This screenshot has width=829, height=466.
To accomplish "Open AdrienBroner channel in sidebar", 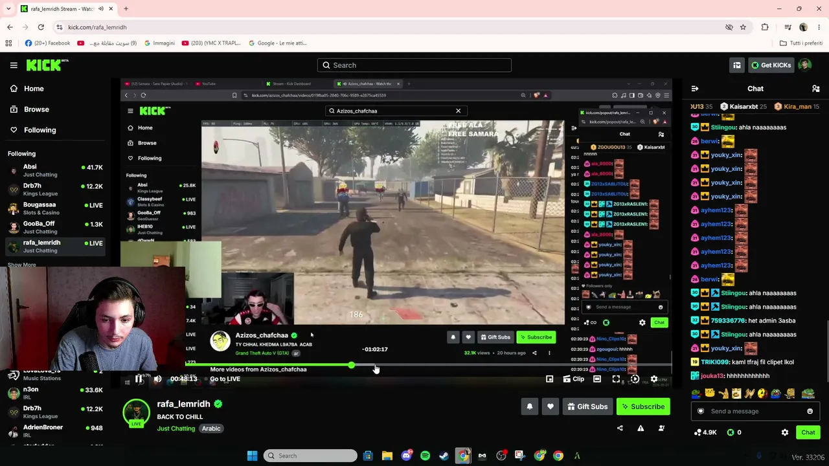I will point(54,430).
